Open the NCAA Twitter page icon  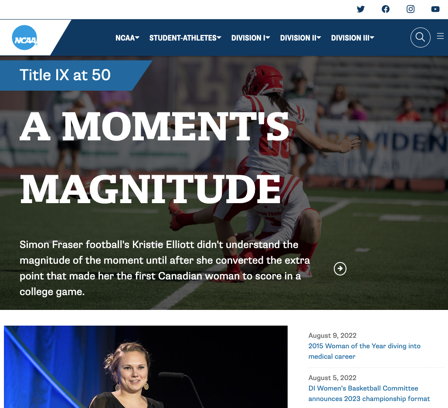coord(361,9)
